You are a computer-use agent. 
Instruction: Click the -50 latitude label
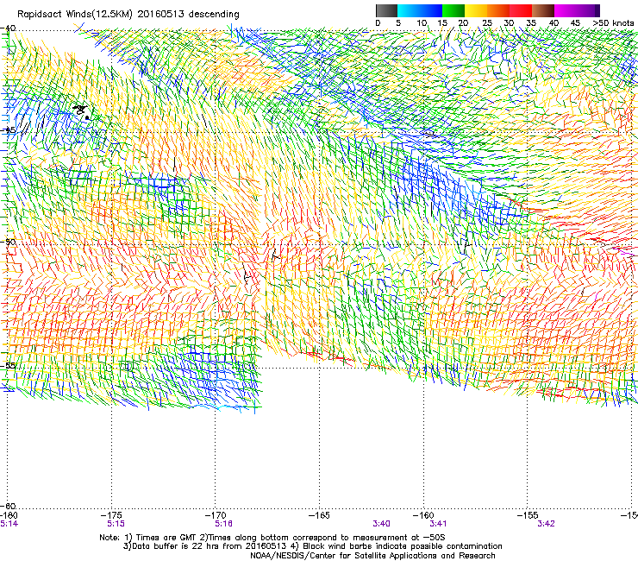(8, 242)
